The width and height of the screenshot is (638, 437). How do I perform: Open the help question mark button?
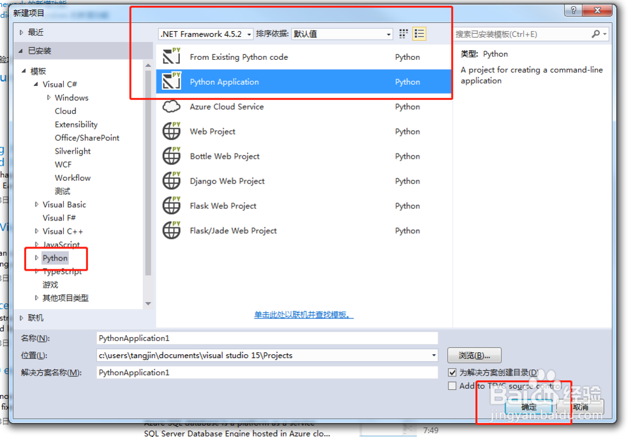574,10
